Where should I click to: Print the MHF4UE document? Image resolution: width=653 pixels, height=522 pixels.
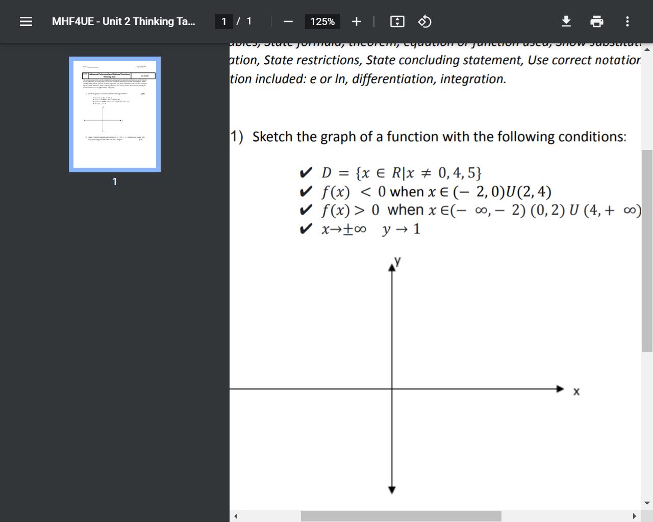597,21
